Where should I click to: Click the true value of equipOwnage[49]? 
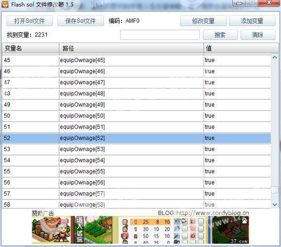tap(209, 105)
